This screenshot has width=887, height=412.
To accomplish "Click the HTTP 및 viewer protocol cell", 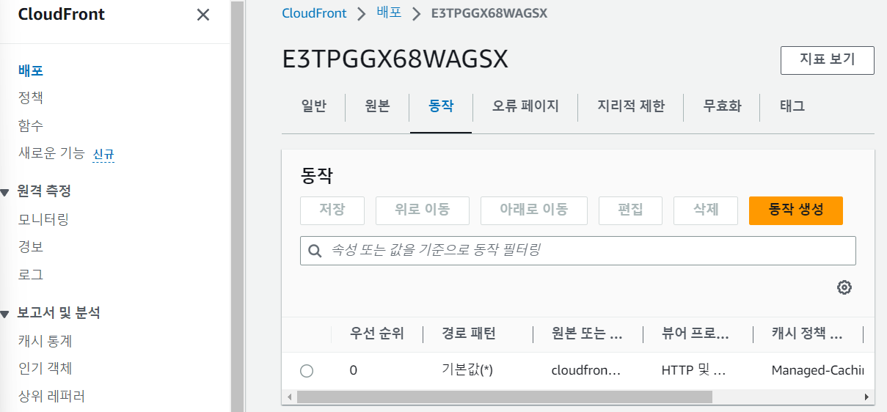I will pyautogui.click(x=693, y=370).
